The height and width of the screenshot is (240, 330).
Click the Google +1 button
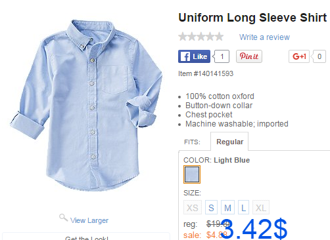(299, 56)
